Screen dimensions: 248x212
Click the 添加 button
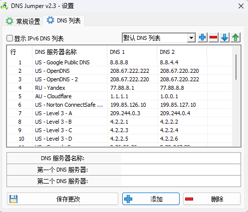pyautogui.click(x=151, y=199)
